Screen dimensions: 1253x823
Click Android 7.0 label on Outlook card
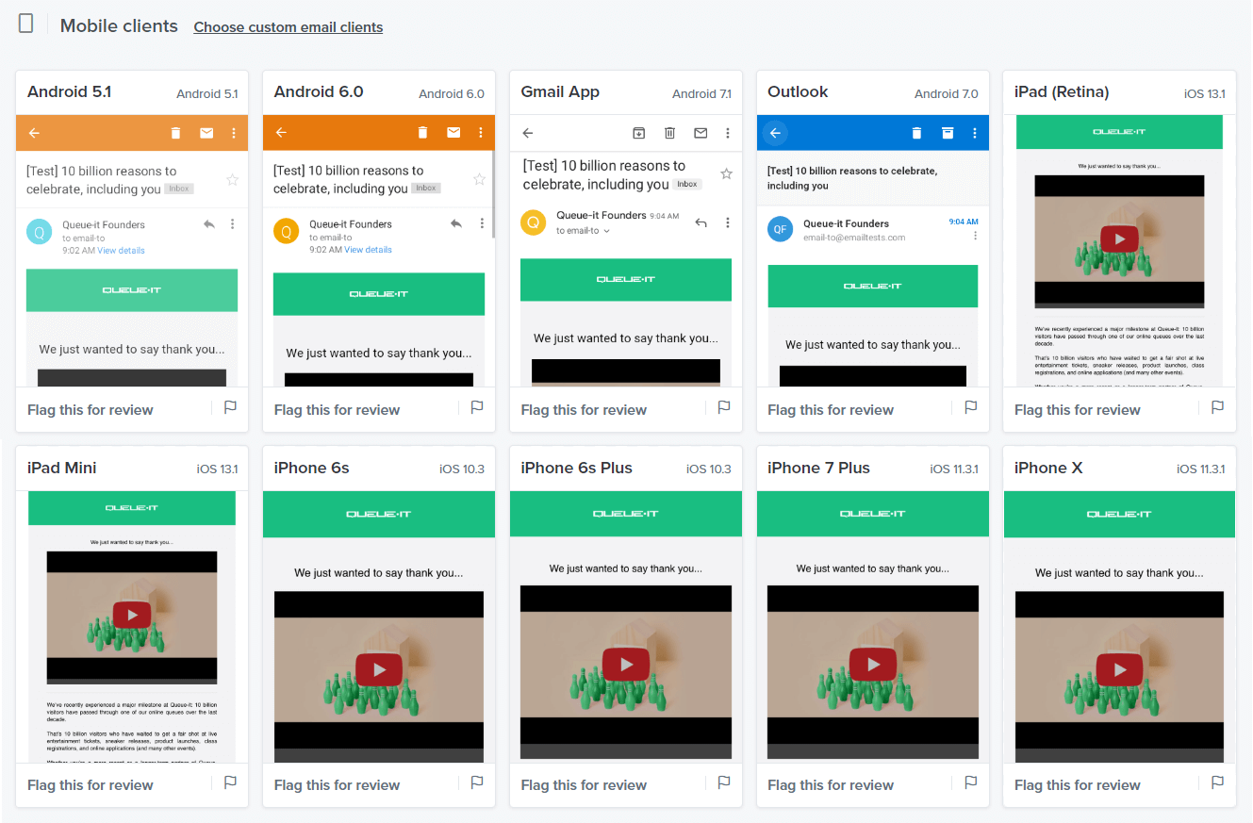[x=947, y=93]
